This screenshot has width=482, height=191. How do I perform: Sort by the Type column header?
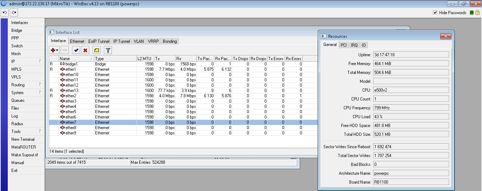pos(115,59)
